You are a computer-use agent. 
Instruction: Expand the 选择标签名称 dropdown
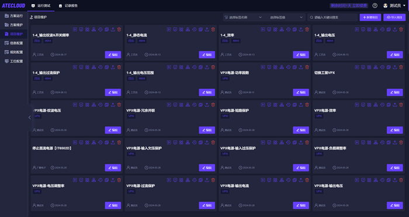243,17
